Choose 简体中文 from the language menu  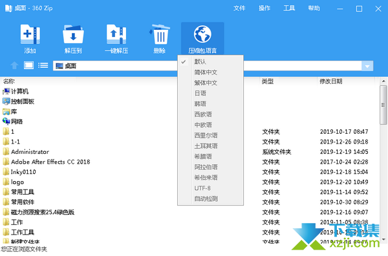[211, 72]
